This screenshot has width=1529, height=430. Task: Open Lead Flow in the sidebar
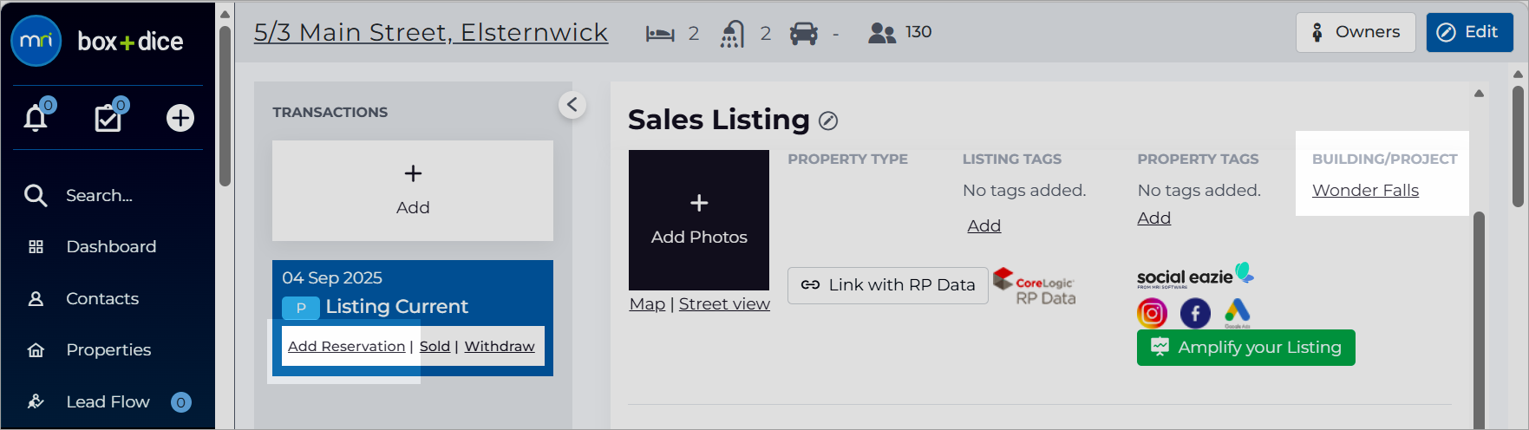point(108,401)
